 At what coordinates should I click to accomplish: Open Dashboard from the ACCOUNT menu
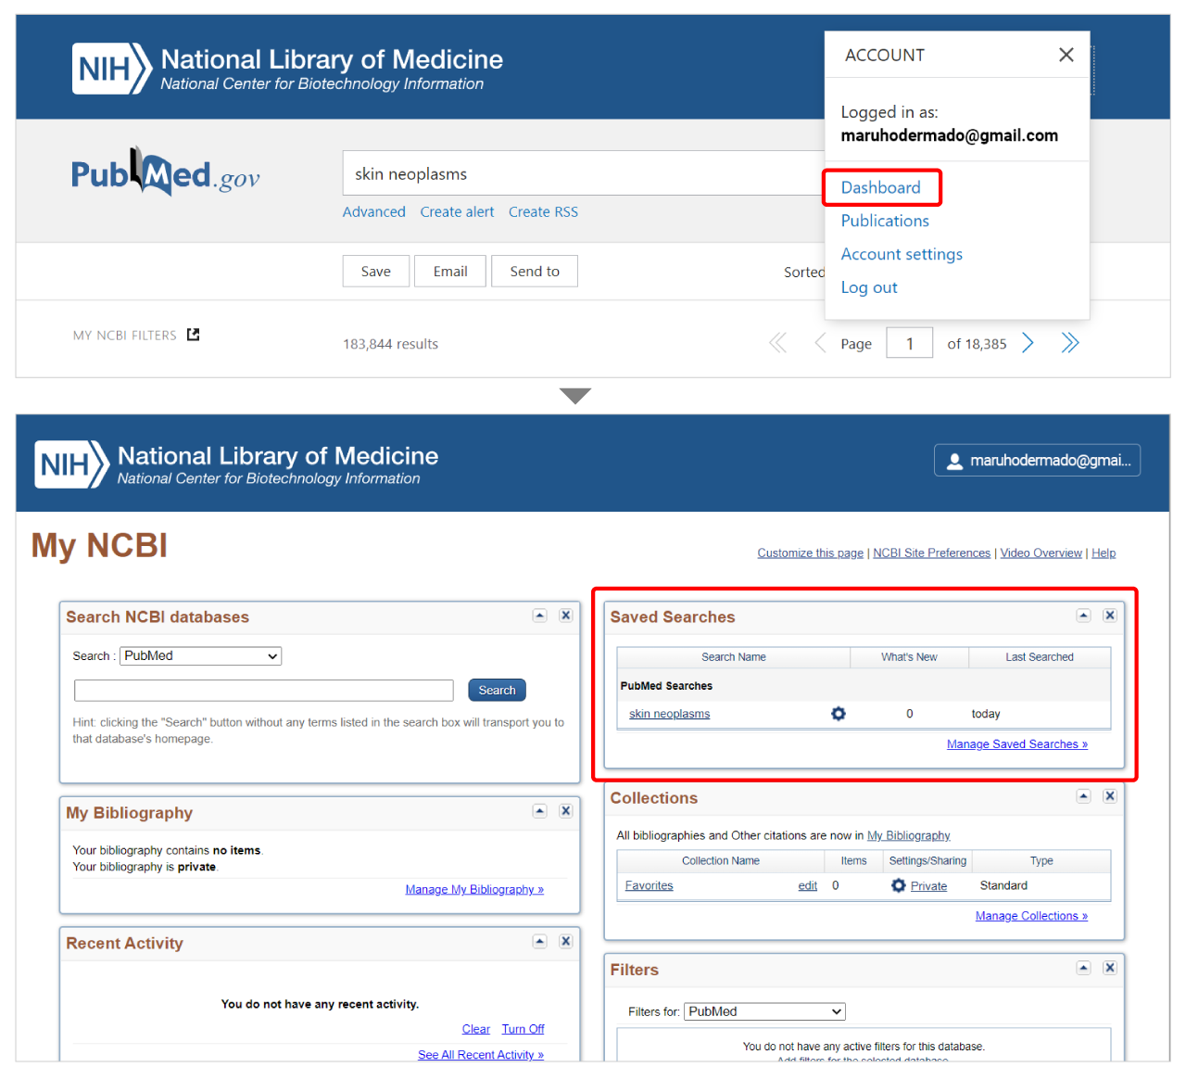tap(881, 187)
